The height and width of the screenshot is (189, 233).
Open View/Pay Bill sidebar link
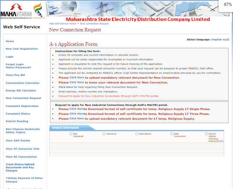coord(15,75)
